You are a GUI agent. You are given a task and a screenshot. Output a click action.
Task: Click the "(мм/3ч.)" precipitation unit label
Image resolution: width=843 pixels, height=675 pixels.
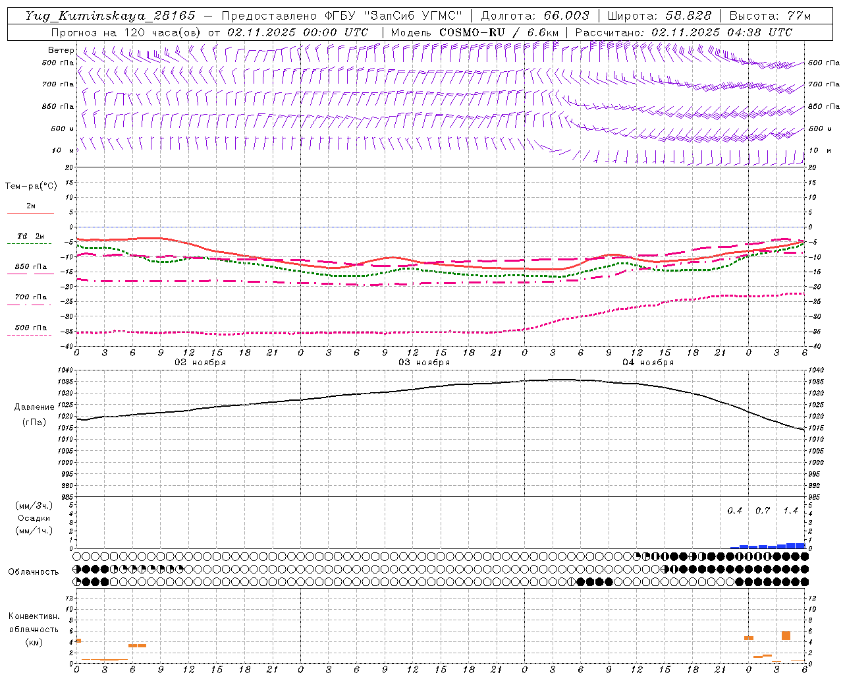[x=34, y=506]
